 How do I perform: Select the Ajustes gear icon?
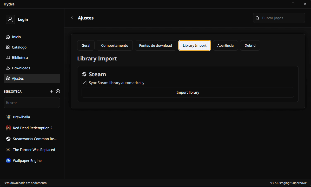pos(8,78)
